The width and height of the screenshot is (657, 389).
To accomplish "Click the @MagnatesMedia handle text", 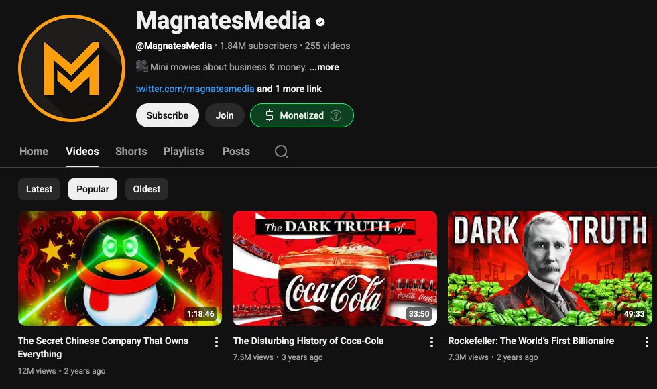I will [x=174, y=46].
